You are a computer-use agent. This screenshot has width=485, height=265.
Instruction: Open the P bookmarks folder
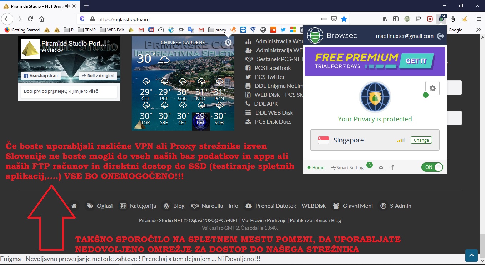pos(69,30)
